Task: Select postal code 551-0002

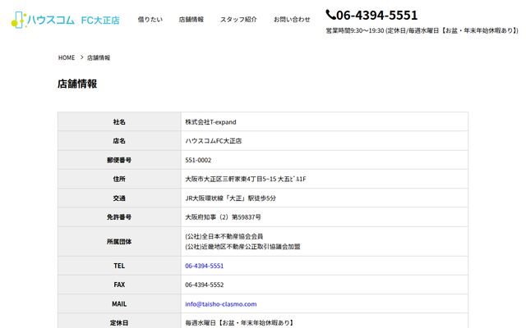Action: 198,160
